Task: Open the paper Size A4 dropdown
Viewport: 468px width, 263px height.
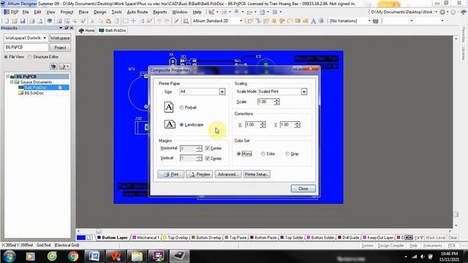Action: pyautogui.click(x=222, y=91)
